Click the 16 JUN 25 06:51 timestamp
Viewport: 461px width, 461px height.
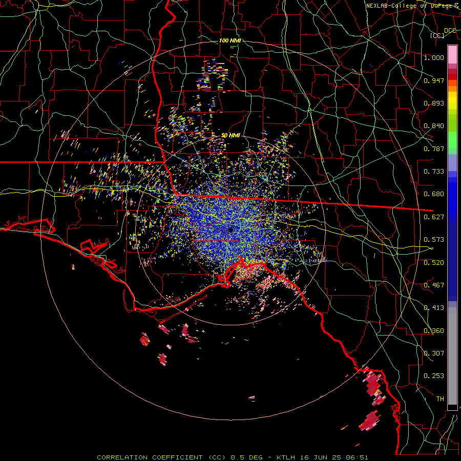click(333, 457)
